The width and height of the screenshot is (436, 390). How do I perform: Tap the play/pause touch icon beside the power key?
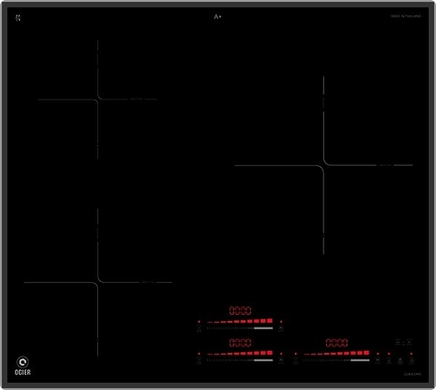(x=411, y=361)
